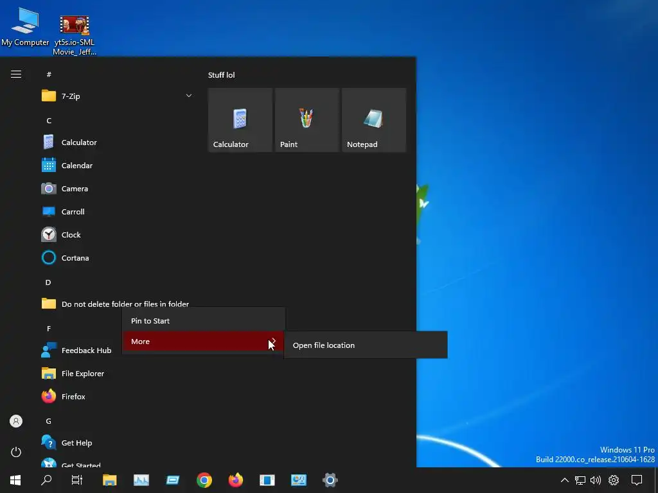658x493 pixels.
Task: Launch Cortana from the app list
Action: (117, 257)
